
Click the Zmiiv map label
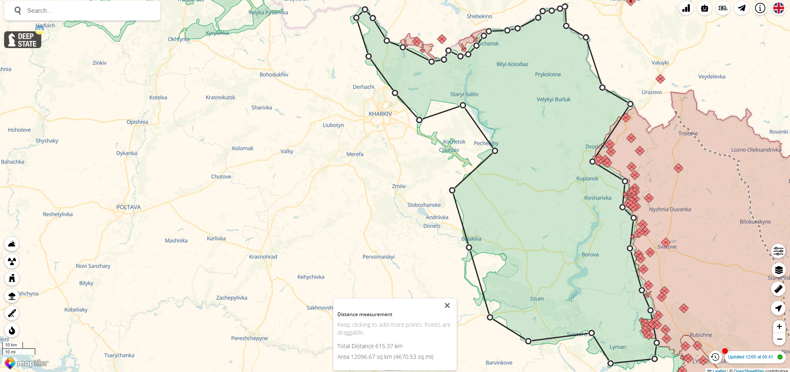pos(399,186)
